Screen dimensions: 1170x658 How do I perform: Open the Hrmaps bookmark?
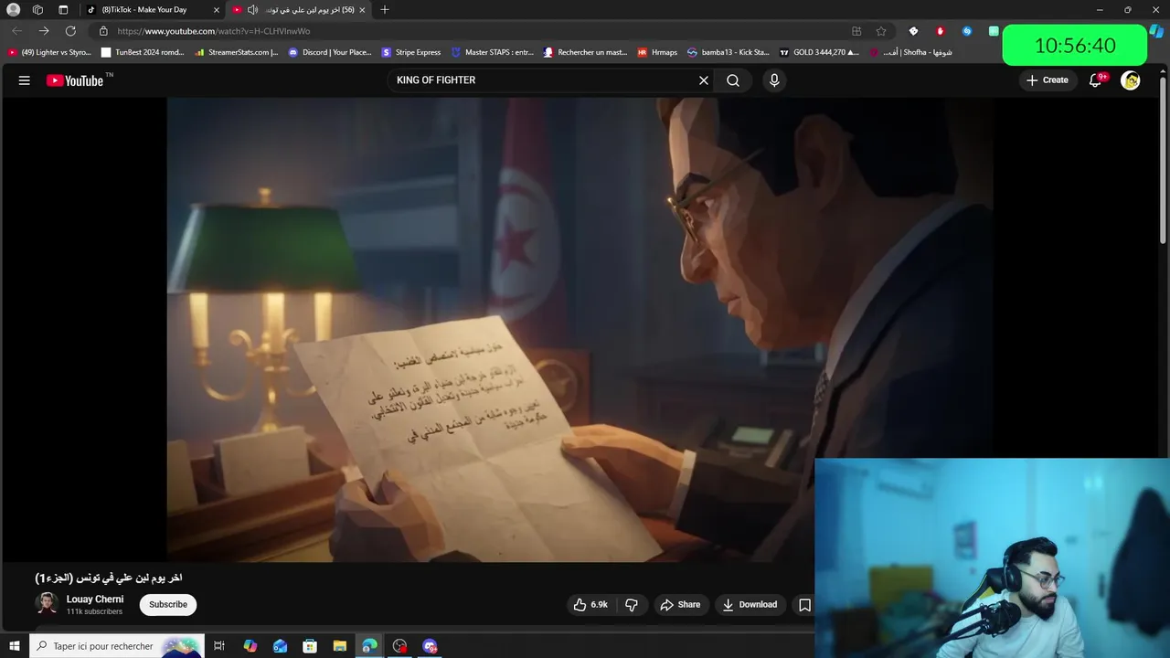pyautogui.click(x=657, y=52)
